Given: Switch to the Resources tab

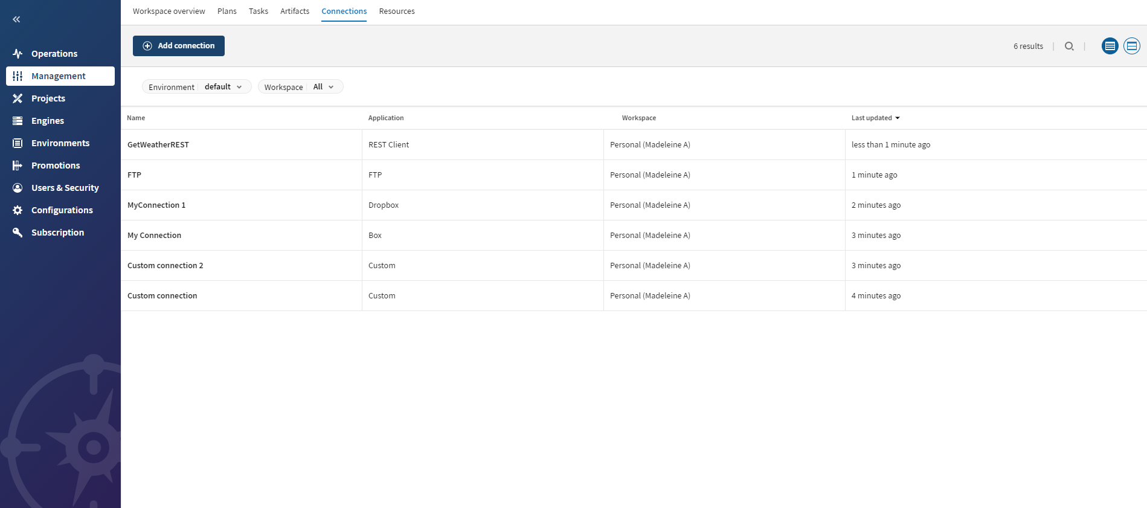Looking at the screenshot, I should tap(396, 11).
